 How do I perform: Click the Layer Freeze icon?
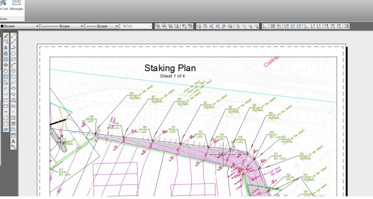pyautogui.click(x=238, y=26)
